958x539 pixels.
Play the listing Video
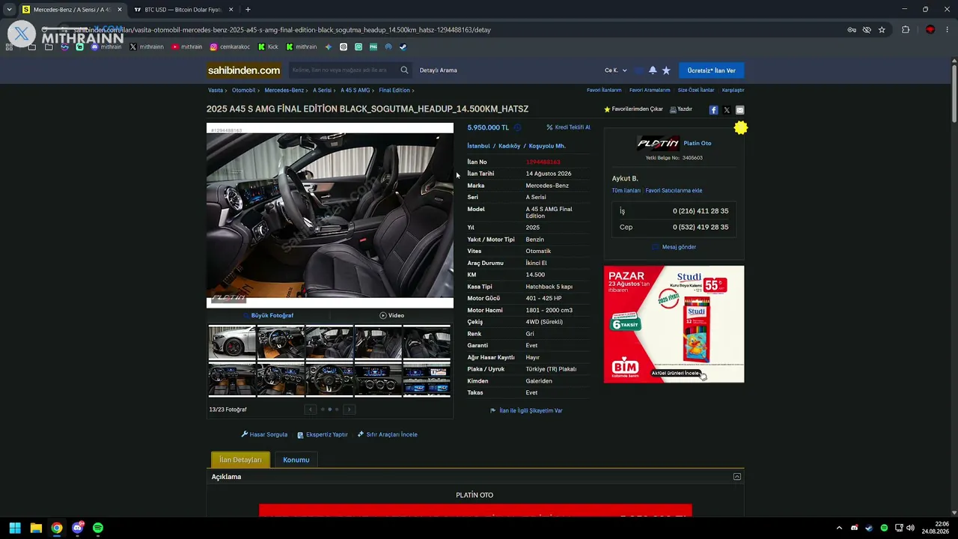pyautogui.click(x=391, y=315)
